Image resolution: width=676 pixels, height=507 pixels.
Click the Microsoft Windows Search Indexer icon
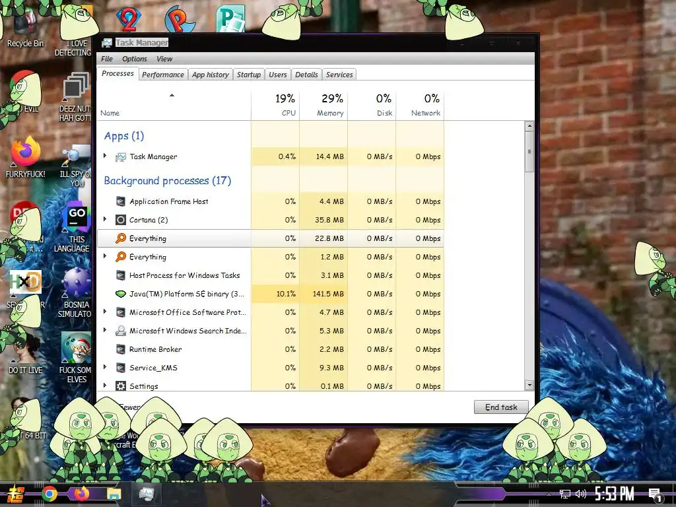[x=121, y=331]
